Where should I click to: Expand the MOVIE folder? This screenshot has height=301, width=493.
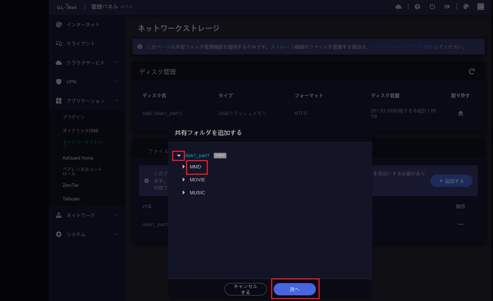pyautogui.click(x=184, y=179)
